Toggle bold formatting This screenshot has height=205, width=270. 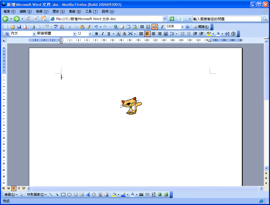tap(96, 34)
